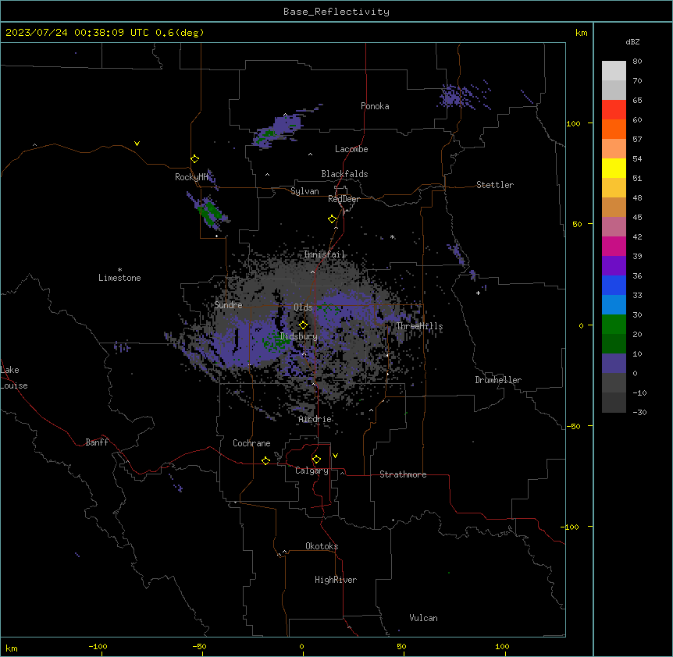Screen dimensions: 673x657
Task: Click the -100 tick on the bottom axis
Action: (98, 646)
